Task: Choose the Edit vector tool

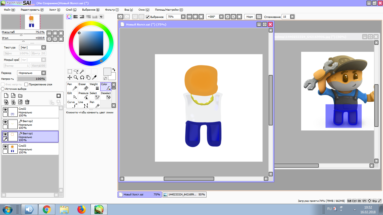Action: [72, 96]
